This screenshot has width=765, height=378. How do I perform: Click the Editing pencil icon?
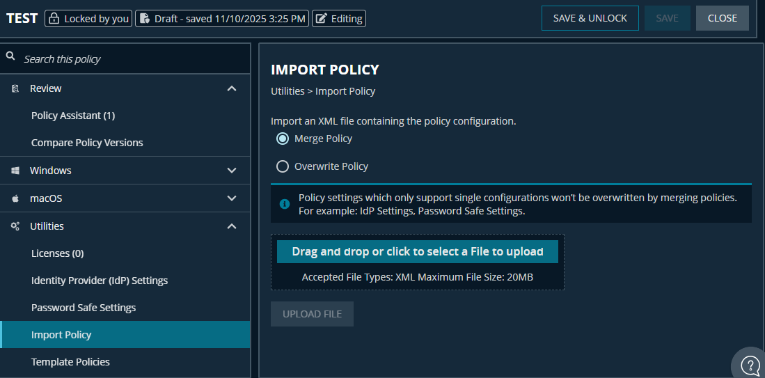pyautogui.click(x=321, y=19)
